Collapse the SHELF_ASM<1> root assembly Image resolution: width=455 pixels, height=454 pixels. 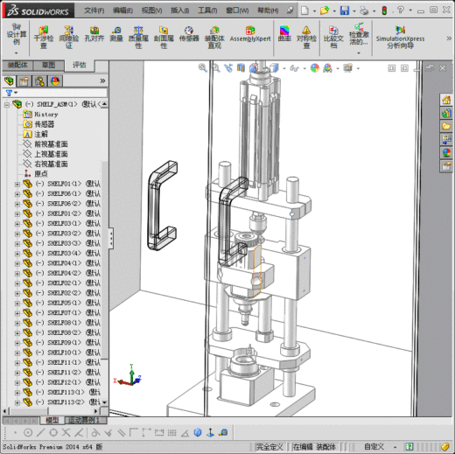click(x=7, y=104)
